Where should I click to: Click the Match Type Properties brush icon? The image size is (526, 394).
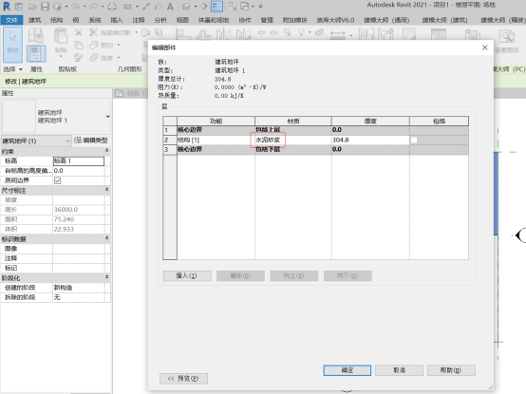(x=79, y=57)
